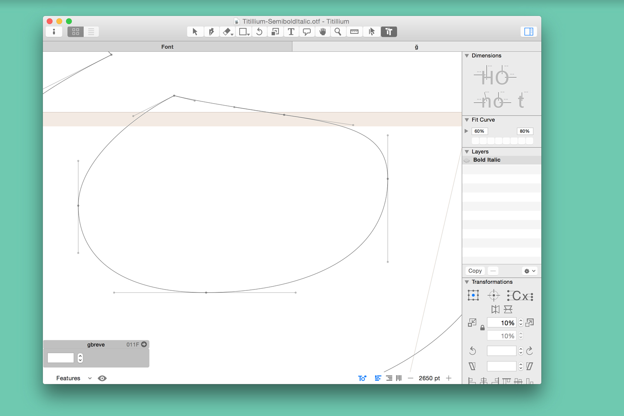Image resolution: width=624 pixels, height=416 pixels.
Task: Click the 80% Fit Curve field
Action: [525, 131]
